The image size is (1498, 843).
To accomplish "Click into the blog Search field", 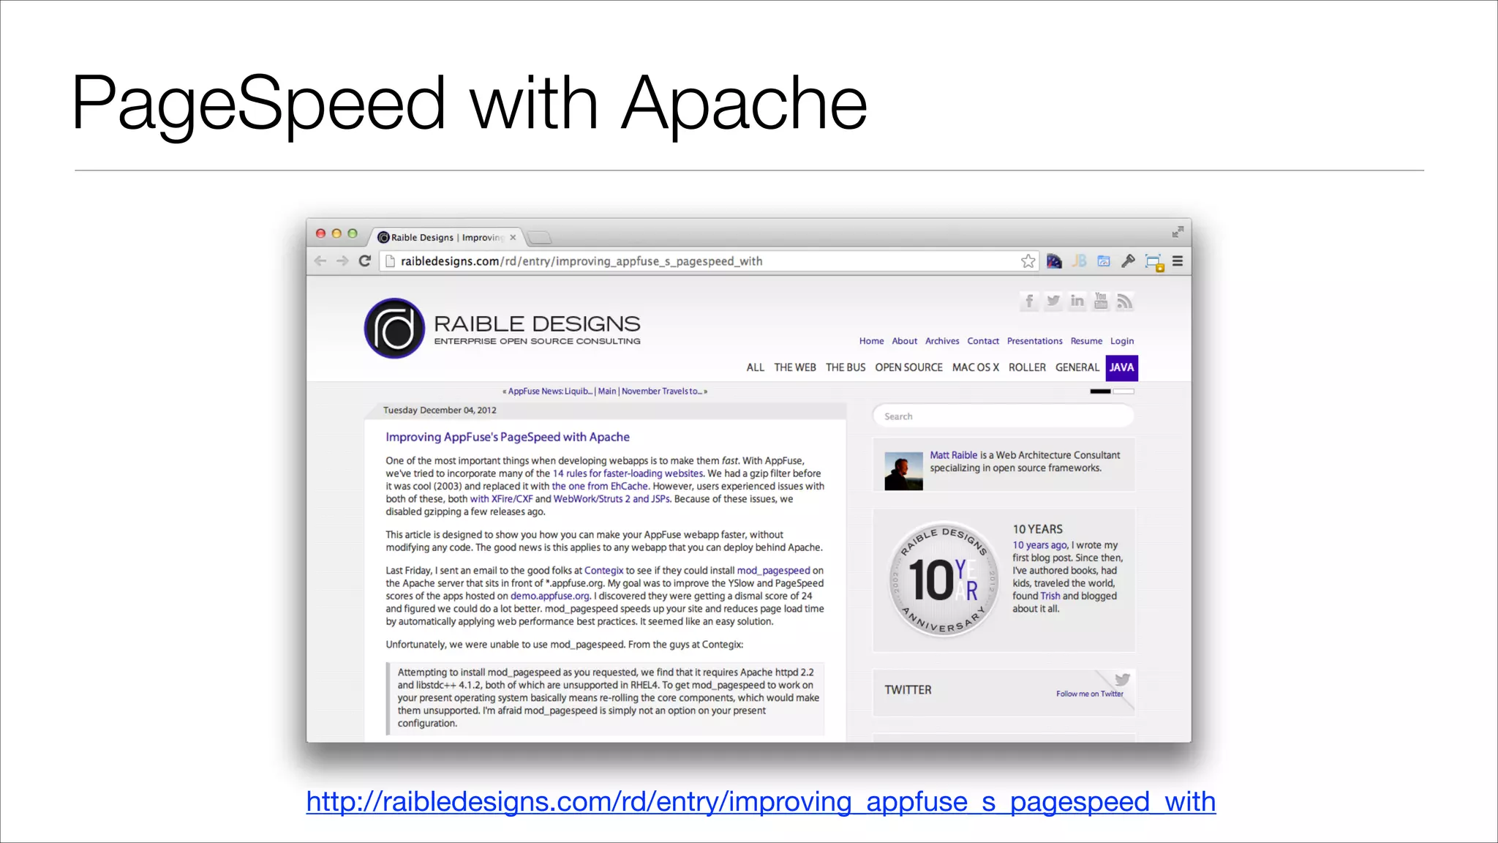I will (1002, 416).
